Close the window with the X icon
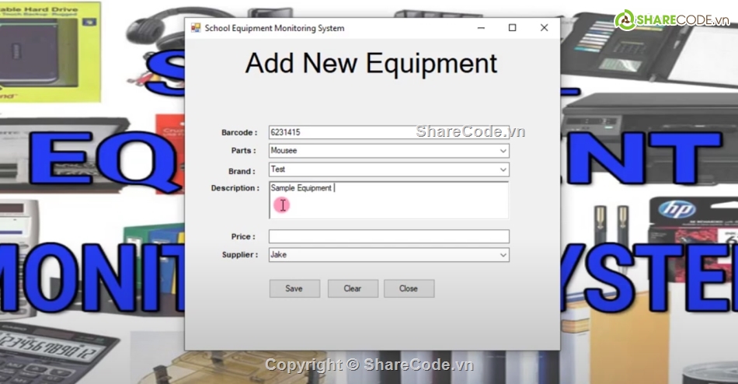The height and width of the screenshot is (384, 738). pos(544,28)
